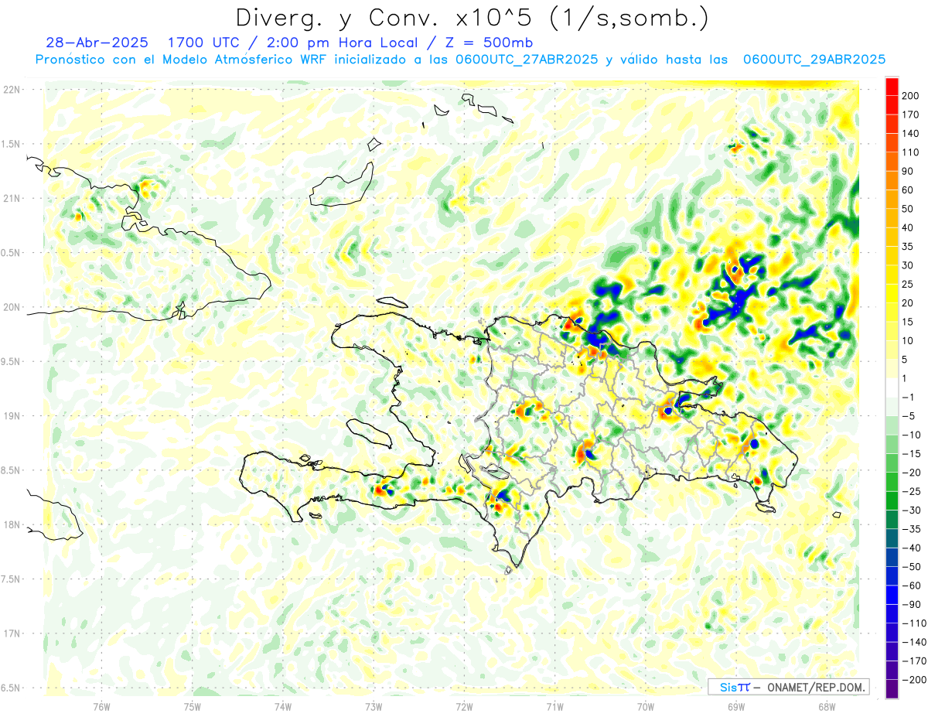Click the "70W" longitude label
This screenshot has width=928, height=717.
(x=646, y=705)
